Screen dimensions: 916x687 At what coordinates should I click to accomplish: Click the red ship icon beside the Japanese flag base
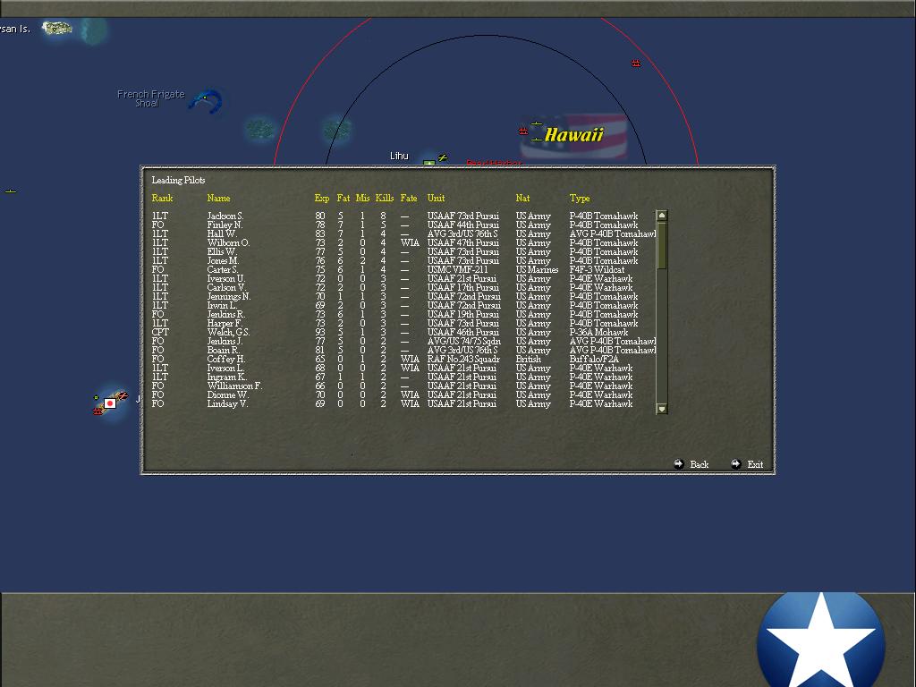coord(98,411)
